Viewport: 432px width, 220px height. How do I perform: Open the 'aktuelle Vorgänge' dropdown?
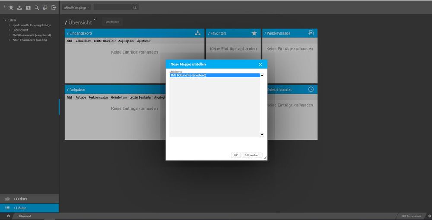tap(76, 7)
